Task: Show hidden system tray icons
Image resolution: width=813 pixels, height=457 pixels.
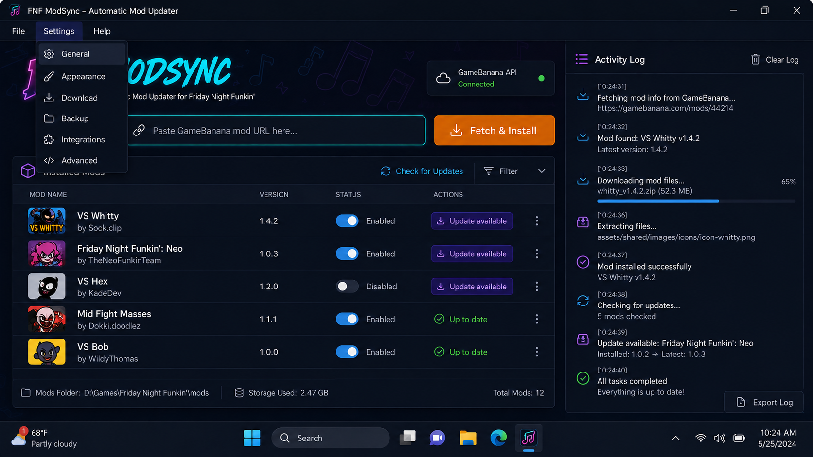Action: [x=675, y=438]
